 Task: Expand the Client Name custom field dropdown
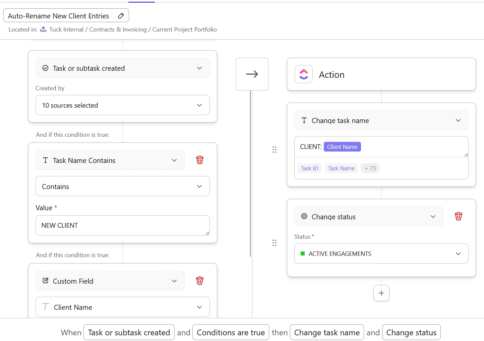tap(123, 307)
